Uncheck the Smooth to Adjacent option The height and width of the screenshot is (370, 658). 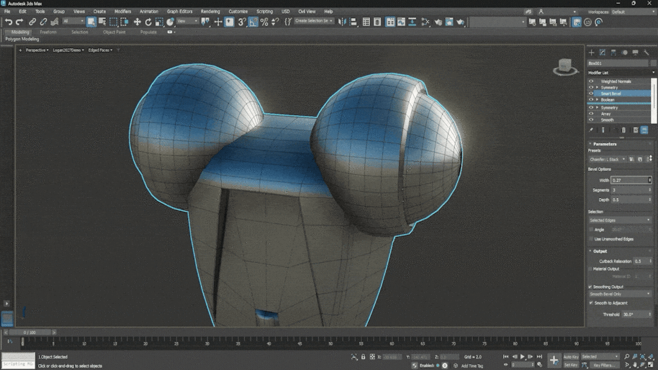coord(591,303)
